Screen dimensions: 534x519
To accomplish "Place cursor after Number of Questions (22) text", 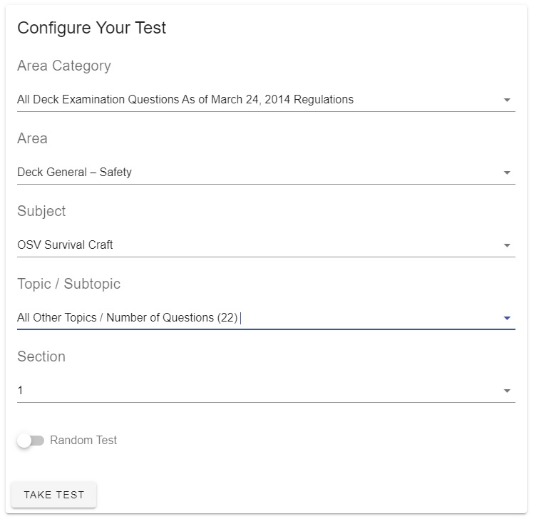I will tap(240, 318).
